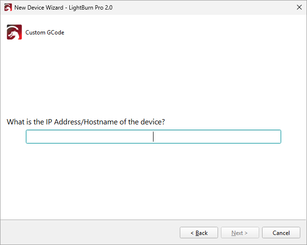Screen dimensions: 307x245
Task: Click the LightBurn icon in the title bar
Action: (8, 8)
